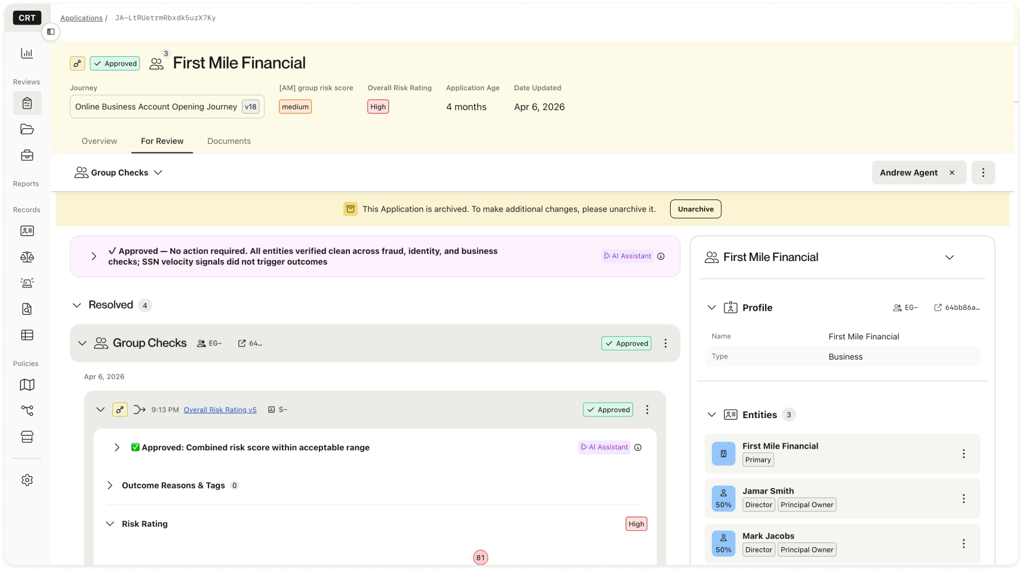Expand the Approved summary banner
Image resolution: width=1023 pixels, height=571 pixels.
(x=94, y=256)
